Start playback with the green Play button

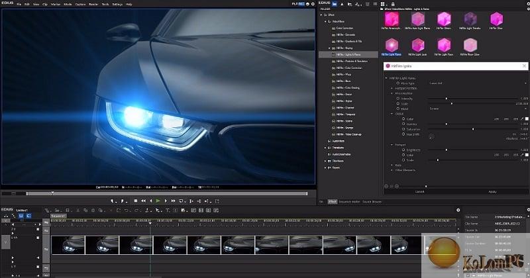point(158,201)
